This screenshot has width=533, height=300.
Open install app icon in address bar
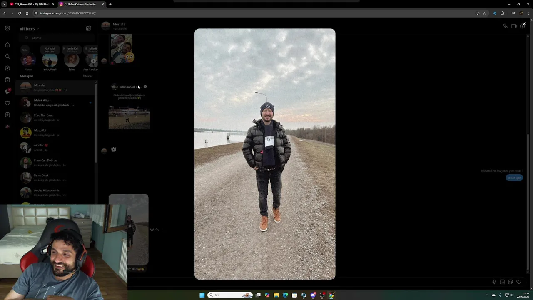tap(477, 13)
